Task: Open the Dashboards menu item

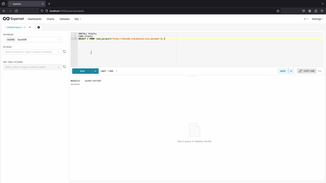Action: tap(34, 19)
